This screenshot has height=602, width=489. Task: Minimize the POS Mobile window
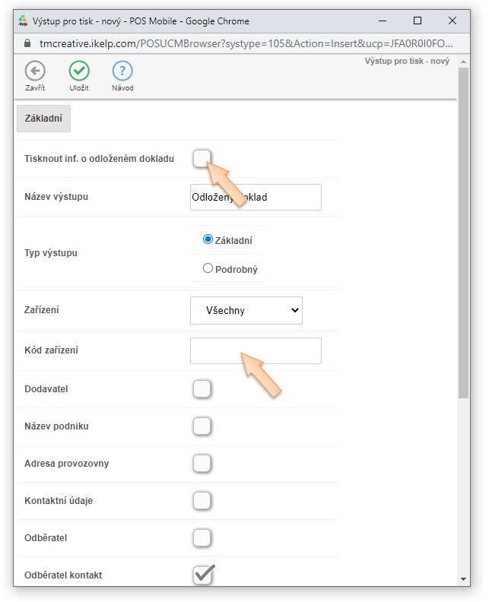(383, 21)
